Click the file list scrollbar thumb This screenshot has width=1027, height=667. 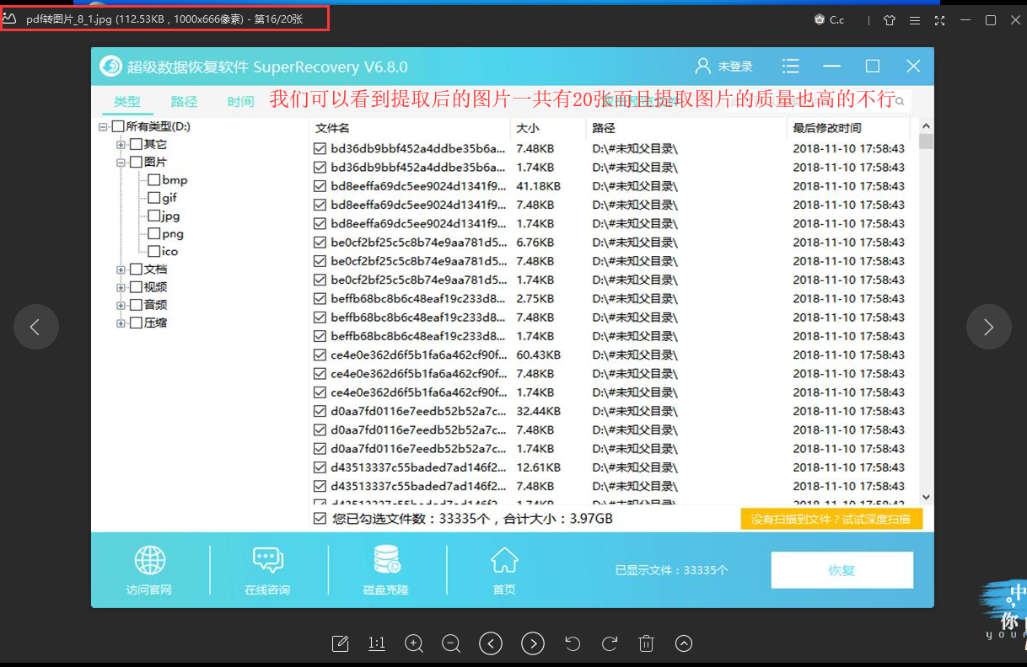point(926,141)
